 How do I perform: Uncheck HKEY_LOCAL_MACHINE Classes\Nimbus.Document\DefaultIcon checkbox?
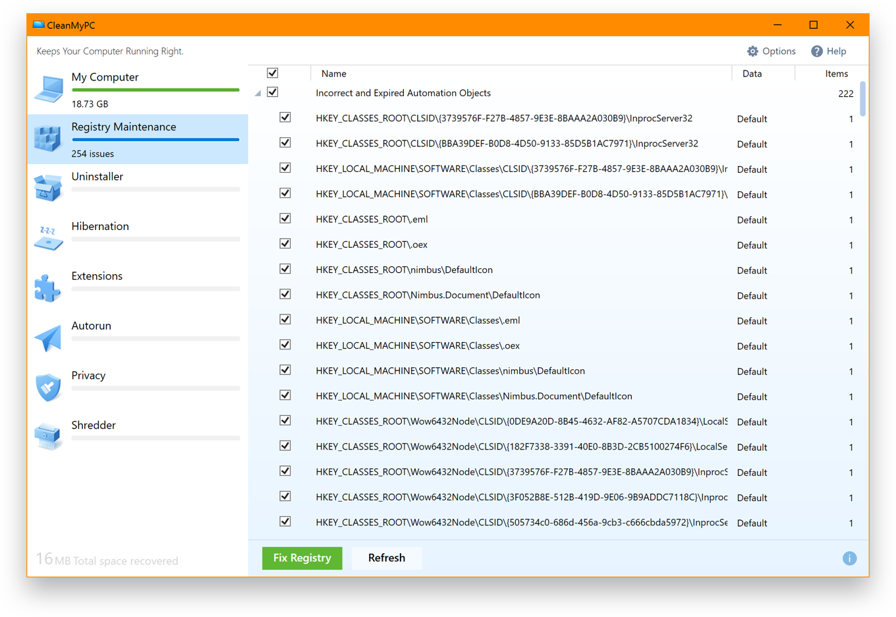point(285,396)
